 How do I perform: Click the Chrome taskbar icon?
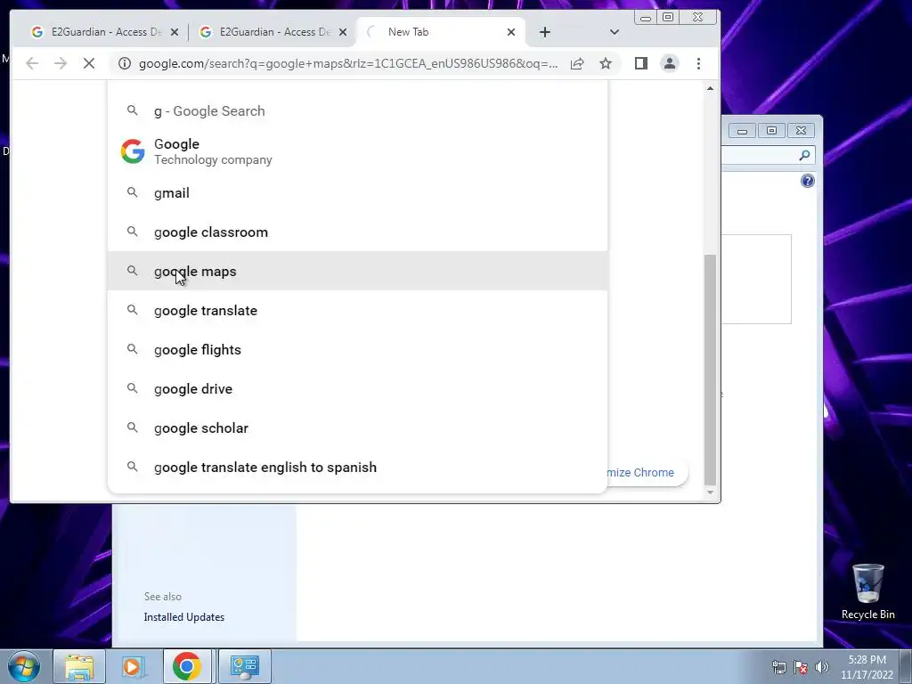coord(187,666)
